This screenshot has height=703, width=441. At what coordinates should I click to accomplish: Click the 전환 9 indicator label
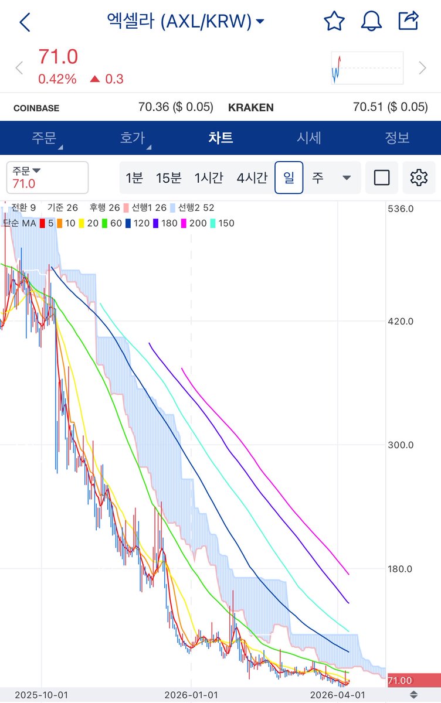tap(23, 208)
